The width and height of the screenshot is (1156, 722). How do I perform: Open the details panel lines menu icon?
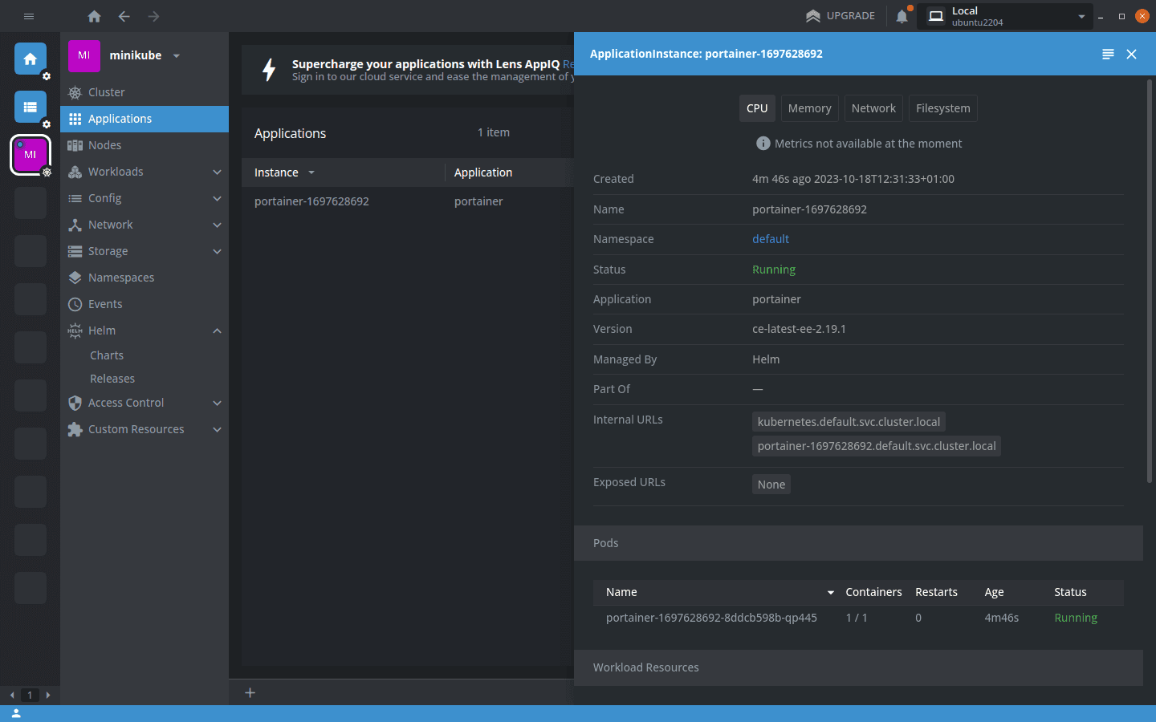point(1108,54)
